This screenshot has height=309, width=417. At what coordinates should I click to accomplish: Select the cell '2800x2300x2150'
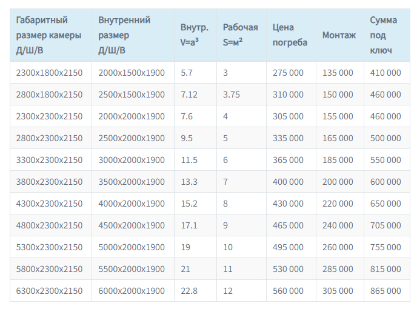[x=51, y=138]
